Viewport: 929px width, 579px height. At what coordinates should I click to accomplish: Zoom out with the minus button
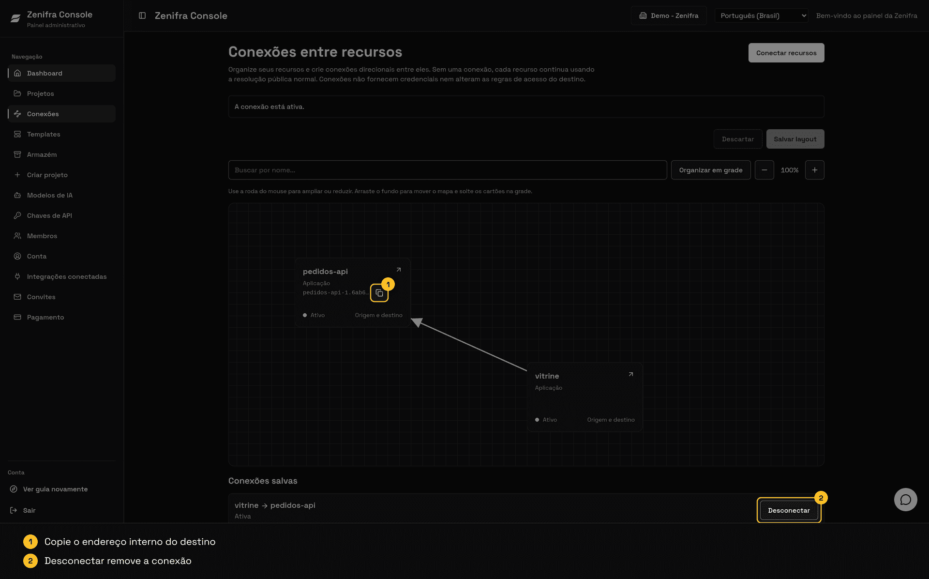[764, 170]
